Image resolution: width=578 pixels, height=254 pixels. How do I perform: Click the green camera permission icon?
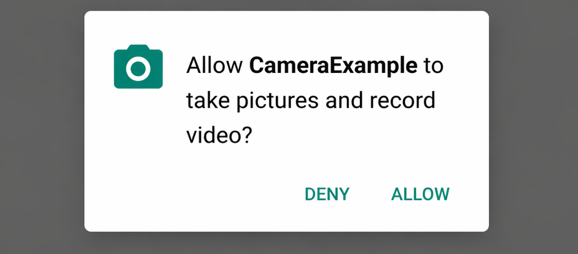coord(138,67)
